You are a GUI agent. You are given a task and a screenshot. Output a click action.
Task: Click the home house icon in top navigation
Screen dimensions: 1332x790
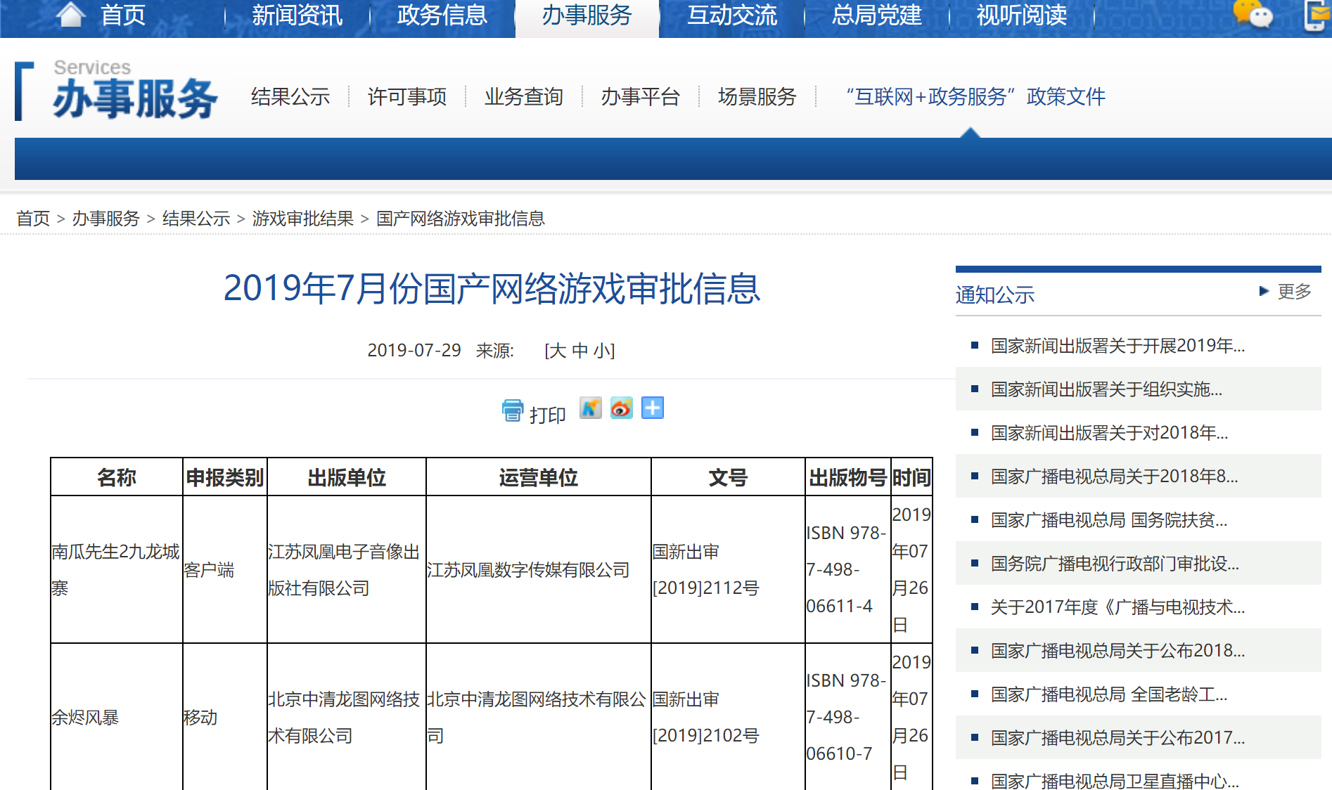70,14
